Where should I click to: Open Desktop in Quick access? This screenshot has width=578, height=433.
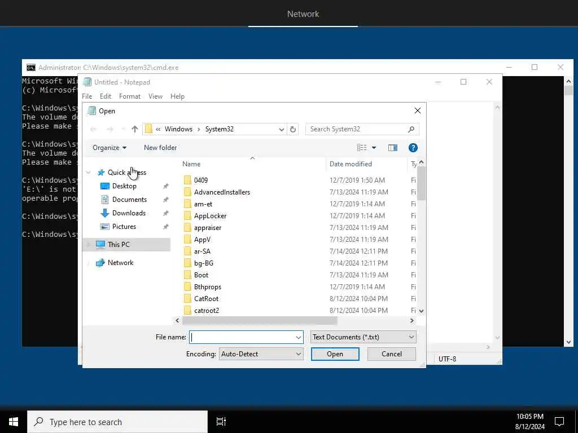tap(124, 186)
